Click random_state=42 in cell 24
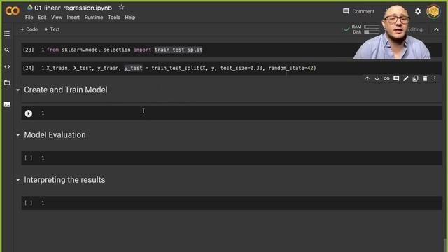 (x=291, y=68)
